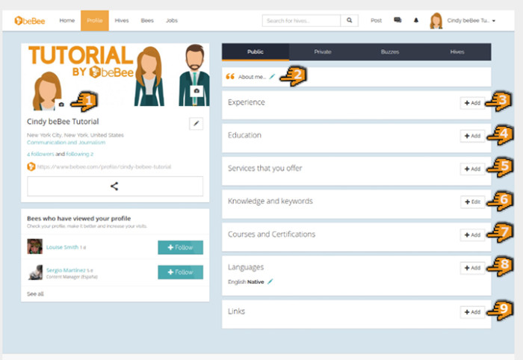
Task: Click the user avatar in top bar
Action: tap(436, 21)
